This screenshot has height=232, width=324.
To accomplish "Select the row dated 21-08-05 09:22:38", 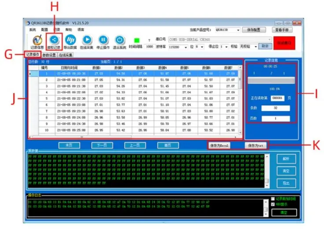I will 133,98.
